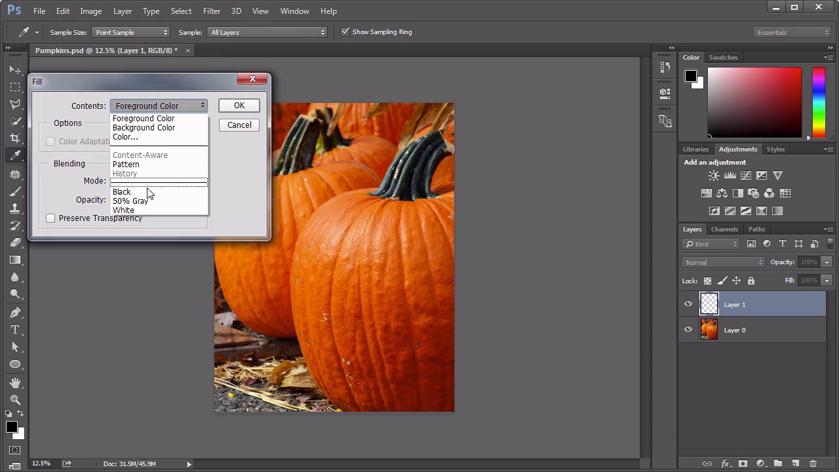Viewport: 839px width, 472px height.
Task: Click Cancel in the Fill dialog
Action: (x=239, y=125)
